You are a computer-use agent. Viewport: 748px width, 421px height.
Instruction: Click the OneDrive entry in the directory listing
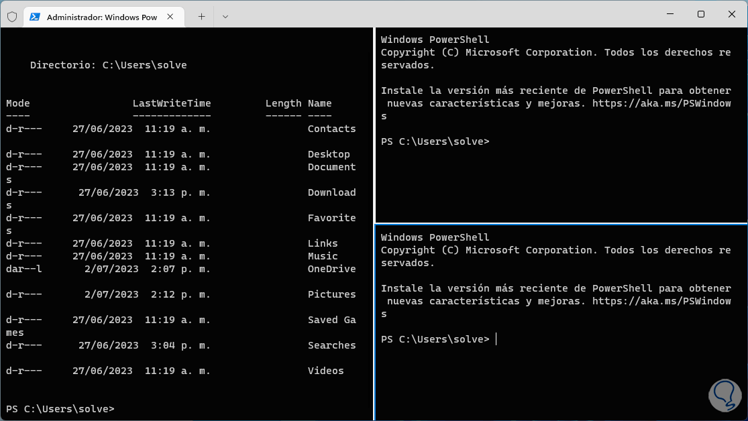(331, 269)
